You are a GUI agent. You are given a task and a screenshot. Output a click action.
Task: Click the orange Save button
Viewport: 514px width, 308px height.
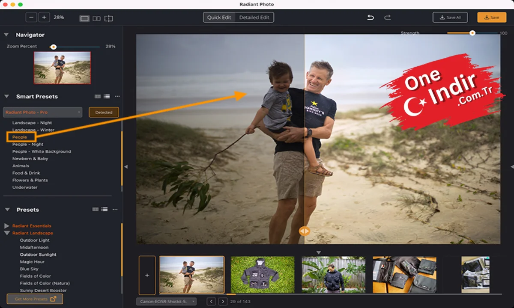(491, 18)
